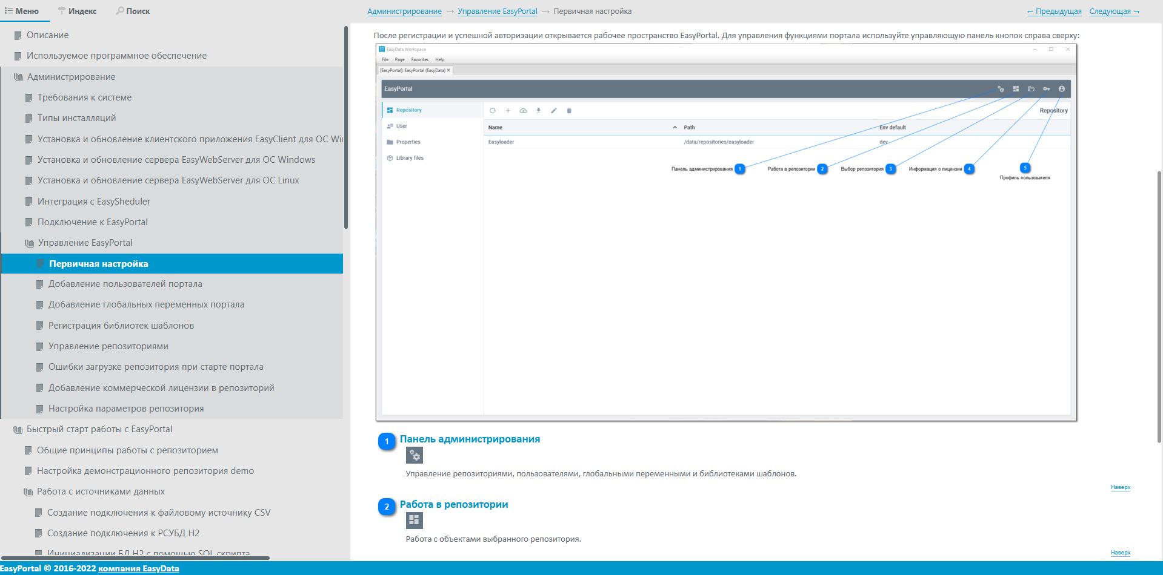Click the page icon beside Требования к системе

(x=28, y=97)
